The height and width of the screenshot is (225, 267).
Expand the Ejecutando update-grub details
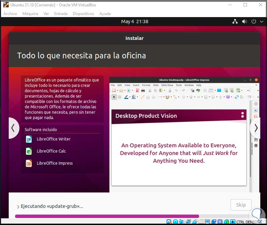tap(18, 207)
